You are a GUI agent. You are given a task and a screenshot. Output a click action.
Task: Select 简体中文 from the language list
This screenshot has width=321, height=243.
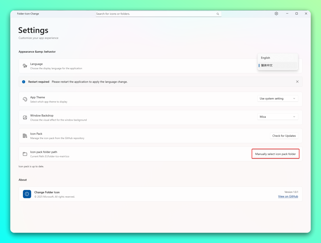[278, 65]
